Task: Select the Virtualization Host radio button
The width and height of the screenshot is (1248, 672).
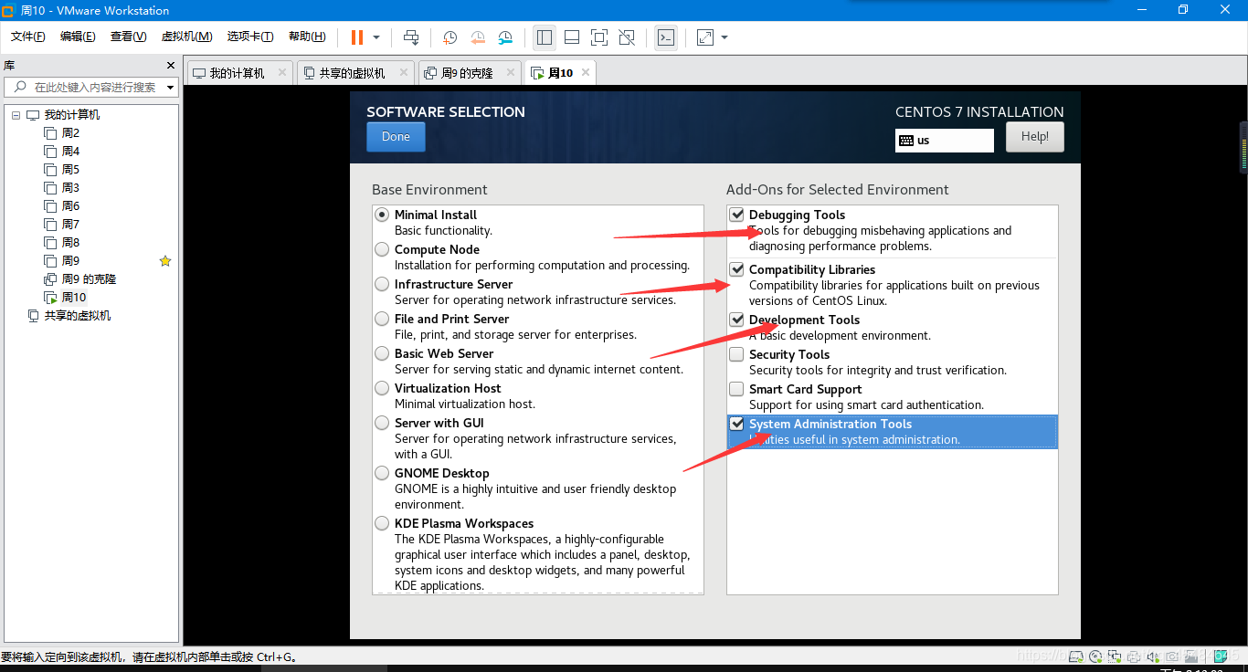Action: point(382,388)
